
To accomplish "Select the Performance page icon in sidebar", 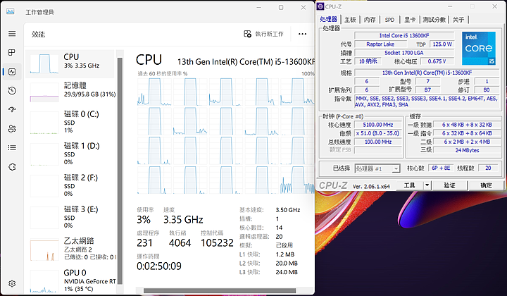I will click(x=12, y=71).
